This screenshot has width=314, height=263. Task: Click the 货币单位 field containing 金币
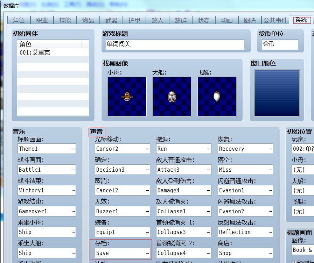pos(280,44)
